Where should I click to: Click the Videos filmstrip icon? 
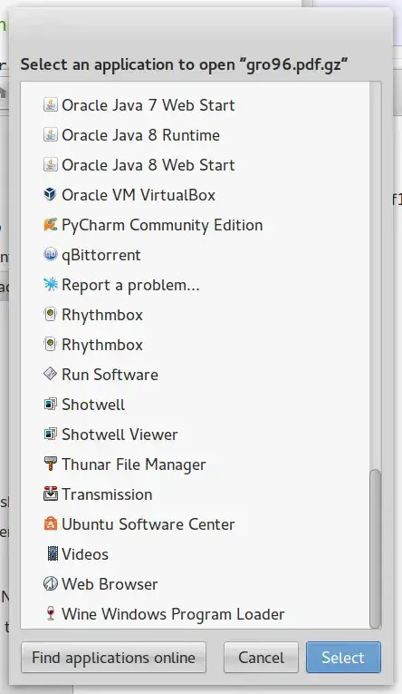coord(53,553)
